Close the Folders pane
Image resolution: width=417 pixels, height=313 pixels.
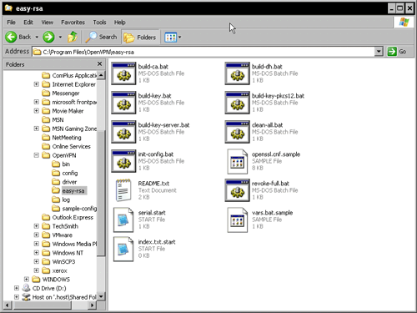coord(99,64)
